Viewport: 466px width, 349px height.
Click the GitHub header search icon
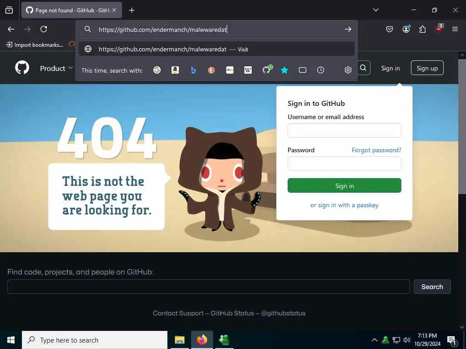point(363,68)
